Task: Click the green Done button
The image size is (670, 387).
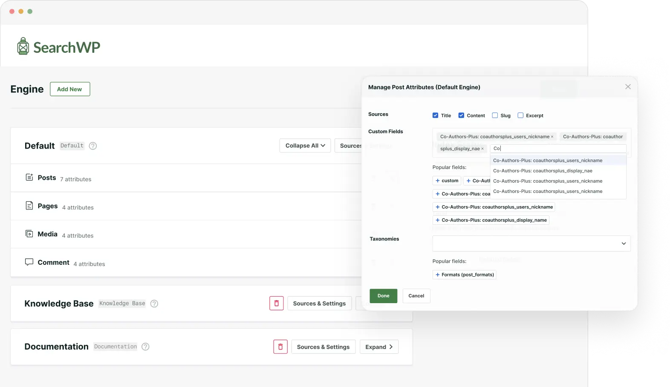Action: pyautogui.click(x=383, y=296)
